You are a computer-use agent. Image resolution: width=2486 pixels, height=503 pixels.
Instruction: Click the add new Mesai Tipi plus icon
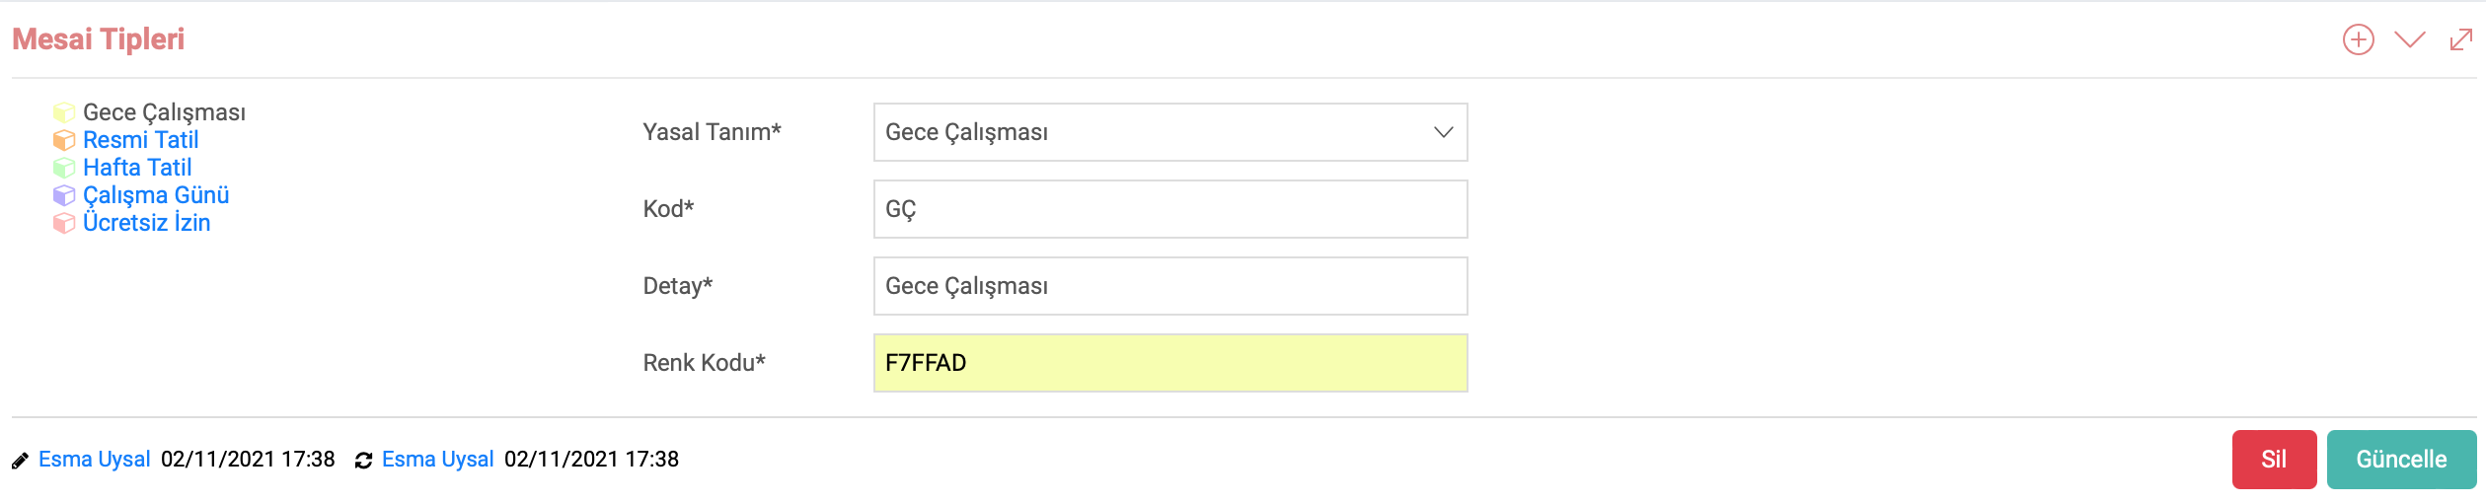click(2358, 39)
